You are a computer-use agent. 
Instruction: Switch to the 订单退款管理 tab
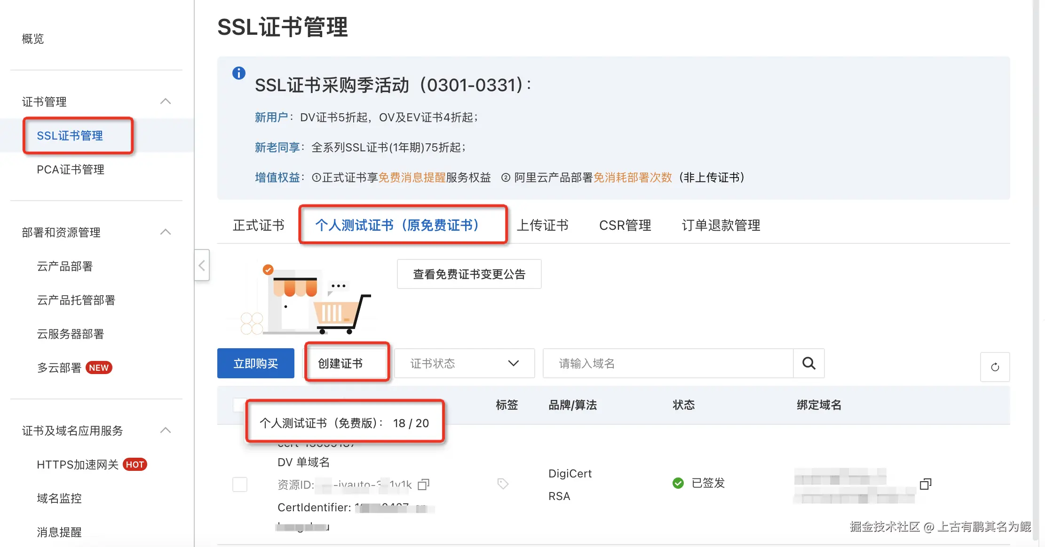click(x=720, y=225)
